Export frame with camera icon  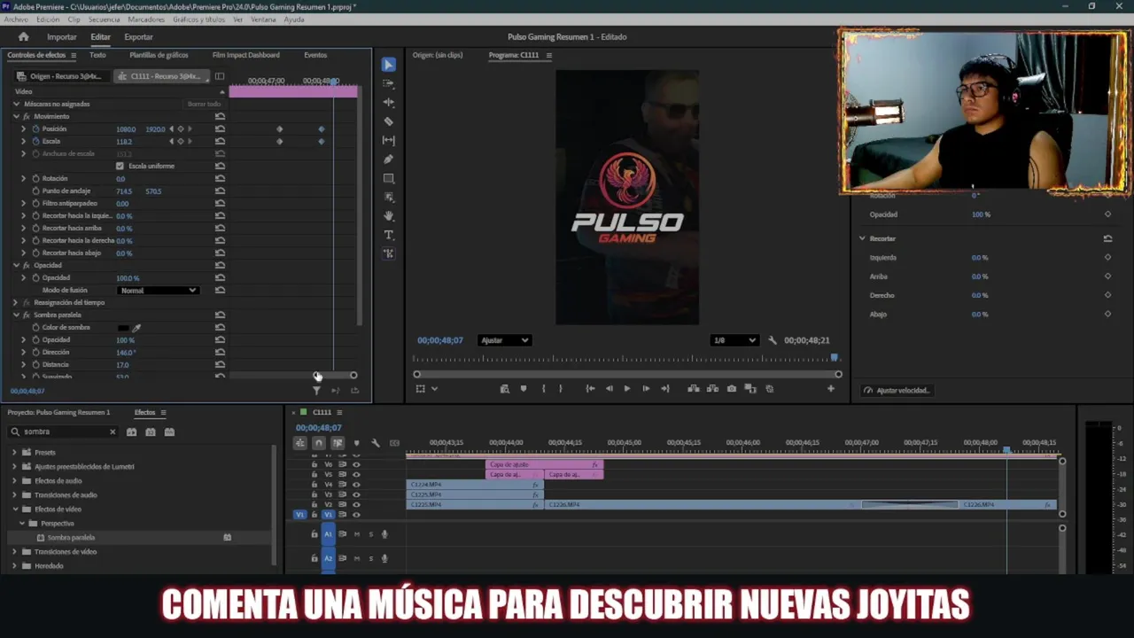tap(731, 388)
